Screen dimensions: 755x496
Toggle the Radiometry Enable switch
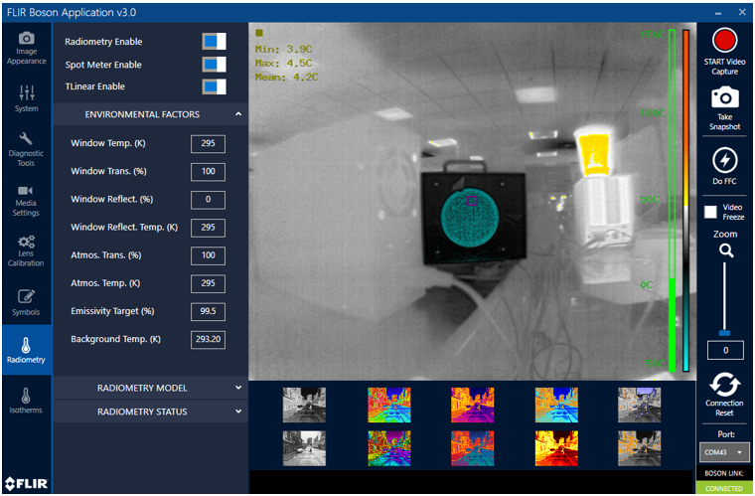click(x=214, y=42)
